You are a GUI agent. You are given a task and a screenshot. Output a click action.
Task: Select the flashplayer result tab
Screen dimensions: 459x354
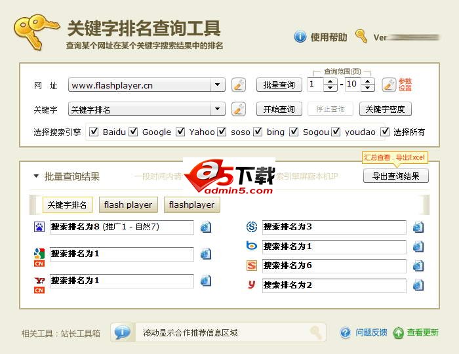click(x=191, y=205)
